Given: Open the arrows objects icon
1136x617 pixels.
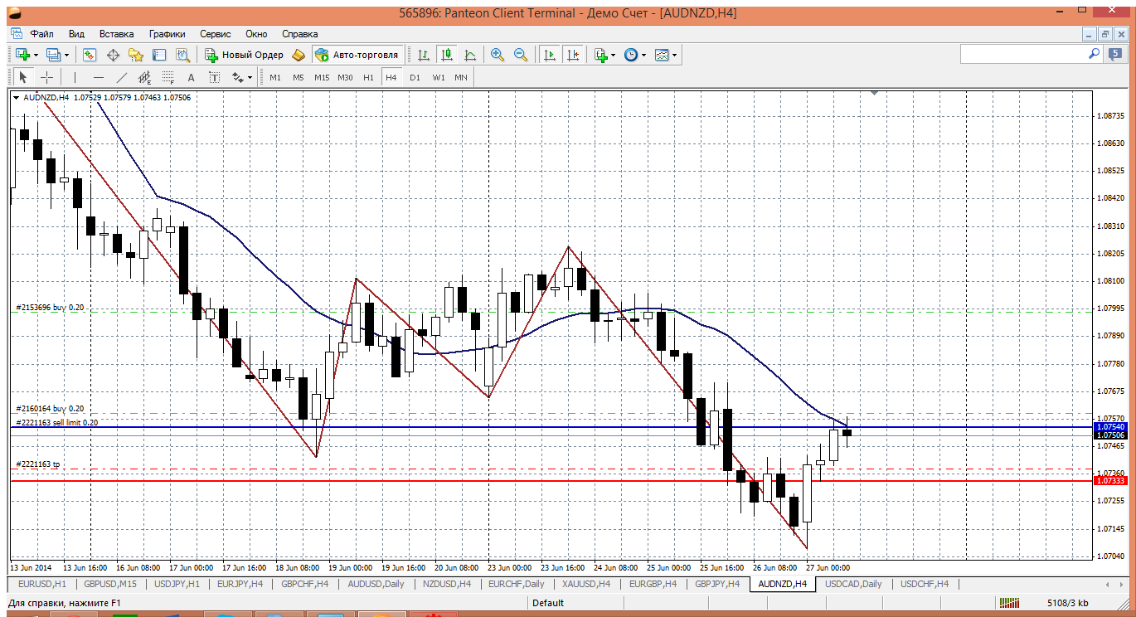Looking at the screenshot, I should pos(238,77).
